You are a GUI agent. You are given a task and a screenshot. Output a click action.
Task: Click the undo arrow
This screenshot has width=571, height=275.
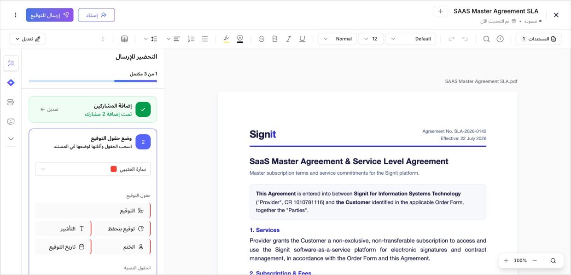tap(465, 39)
